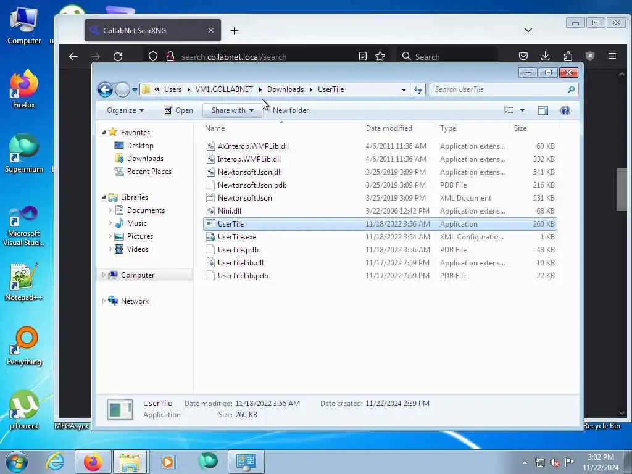
Task: Open the Share with menu
Action: tap(233, 110)
